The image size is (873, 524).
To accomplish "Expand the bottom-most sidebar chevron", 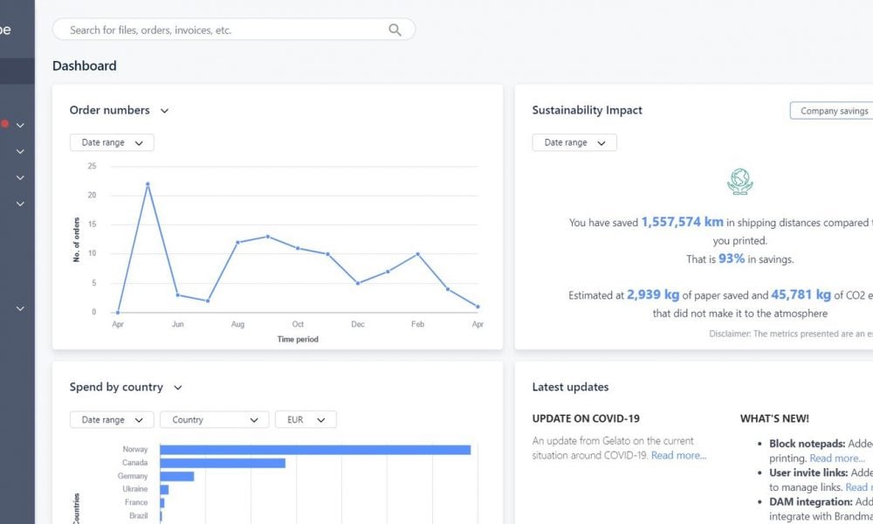I will point(20,308).
